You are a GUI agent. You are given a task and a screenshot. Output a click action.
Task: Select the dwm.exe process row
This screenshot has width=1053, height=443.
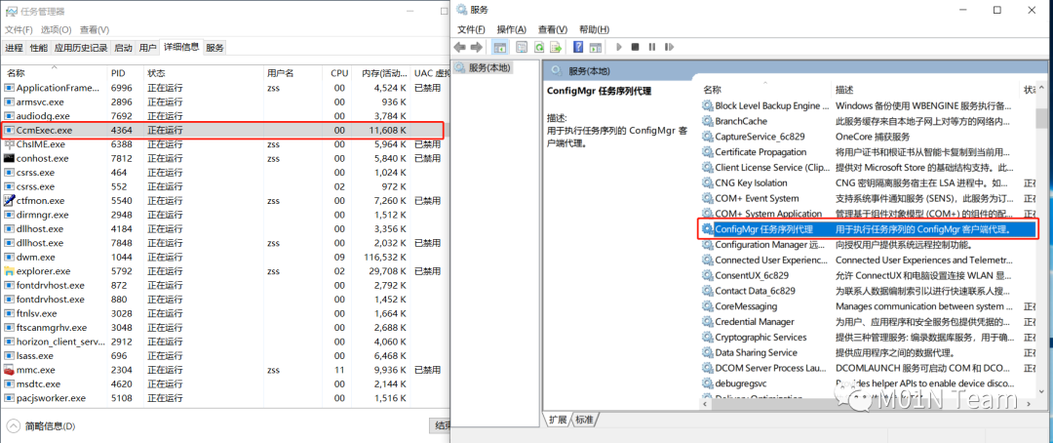pos(223,257)
